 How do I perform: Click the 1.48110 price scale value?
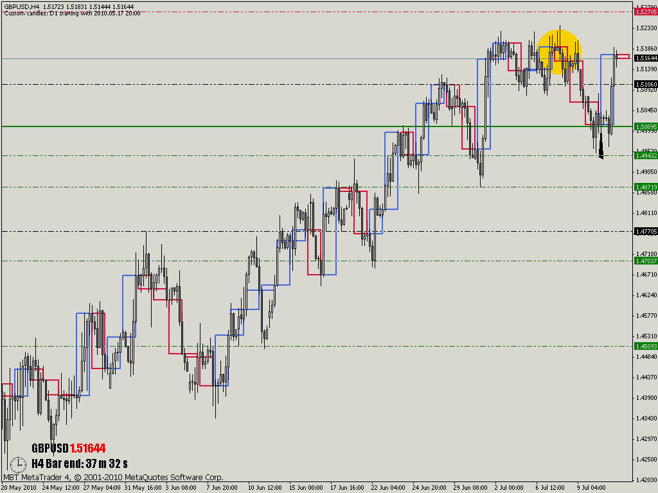(646, 213)
